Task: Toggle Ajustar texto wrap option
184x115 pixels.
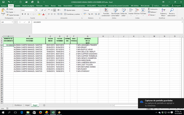Action: (x=70, y=10)
